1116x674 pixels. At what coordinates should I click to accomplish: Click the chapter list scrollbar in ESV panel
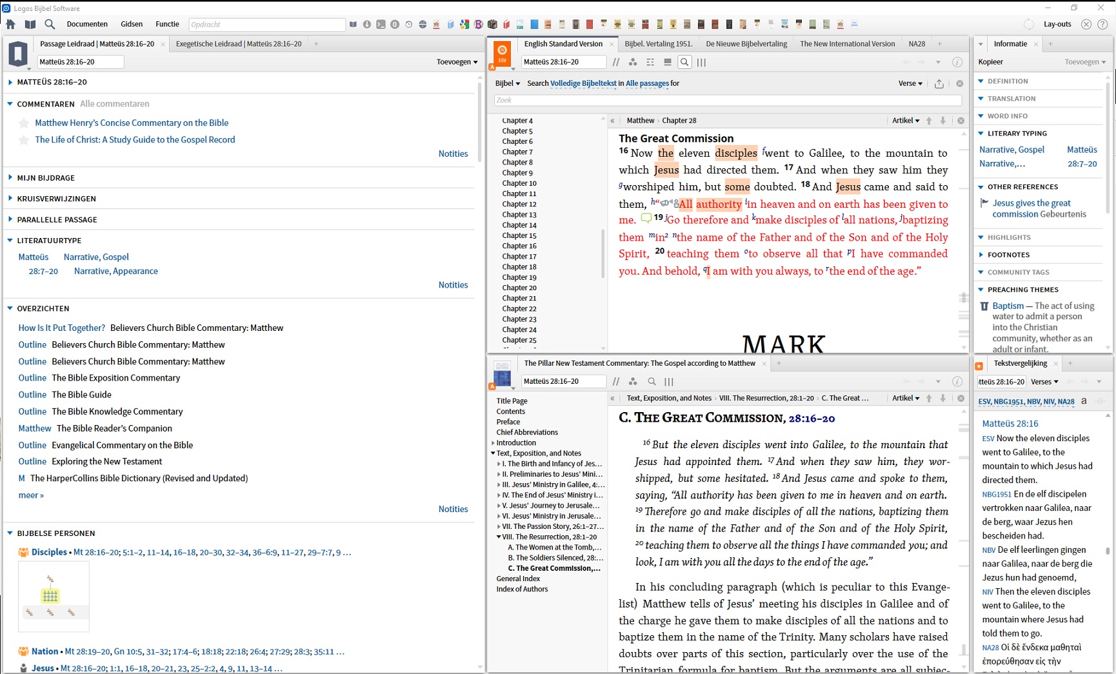(603, 253)
